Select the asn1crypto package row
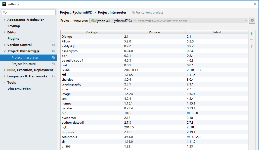 pos(154,51)
